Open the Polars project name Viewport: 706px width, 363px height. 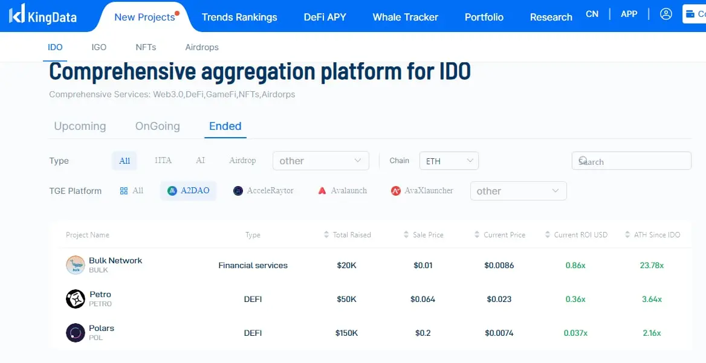point(102,328)
